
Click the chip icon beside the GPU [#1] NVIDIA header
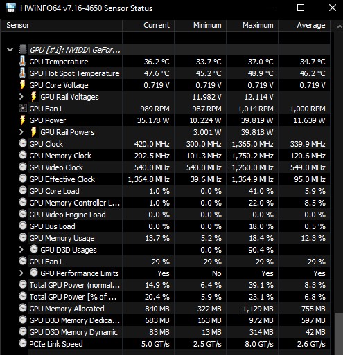[x=23, y=49]
